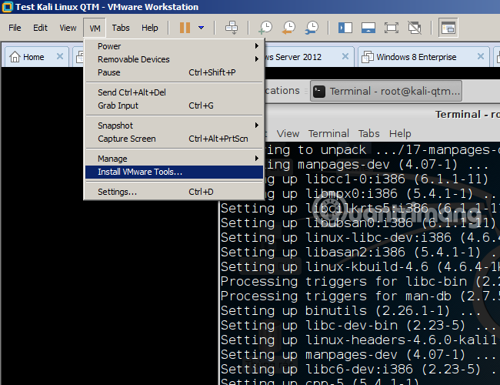The image size is (500, 385).
Task: Choose Capture Screen from the VM menu
Action: click(x=174, y=139)
